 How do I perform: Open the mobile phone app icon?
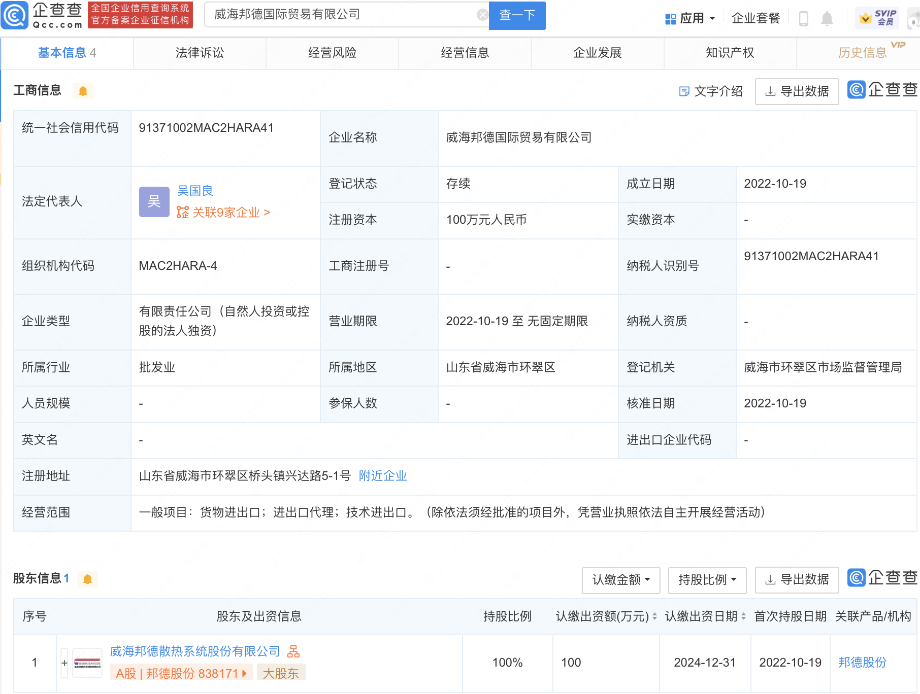(804, 19)
